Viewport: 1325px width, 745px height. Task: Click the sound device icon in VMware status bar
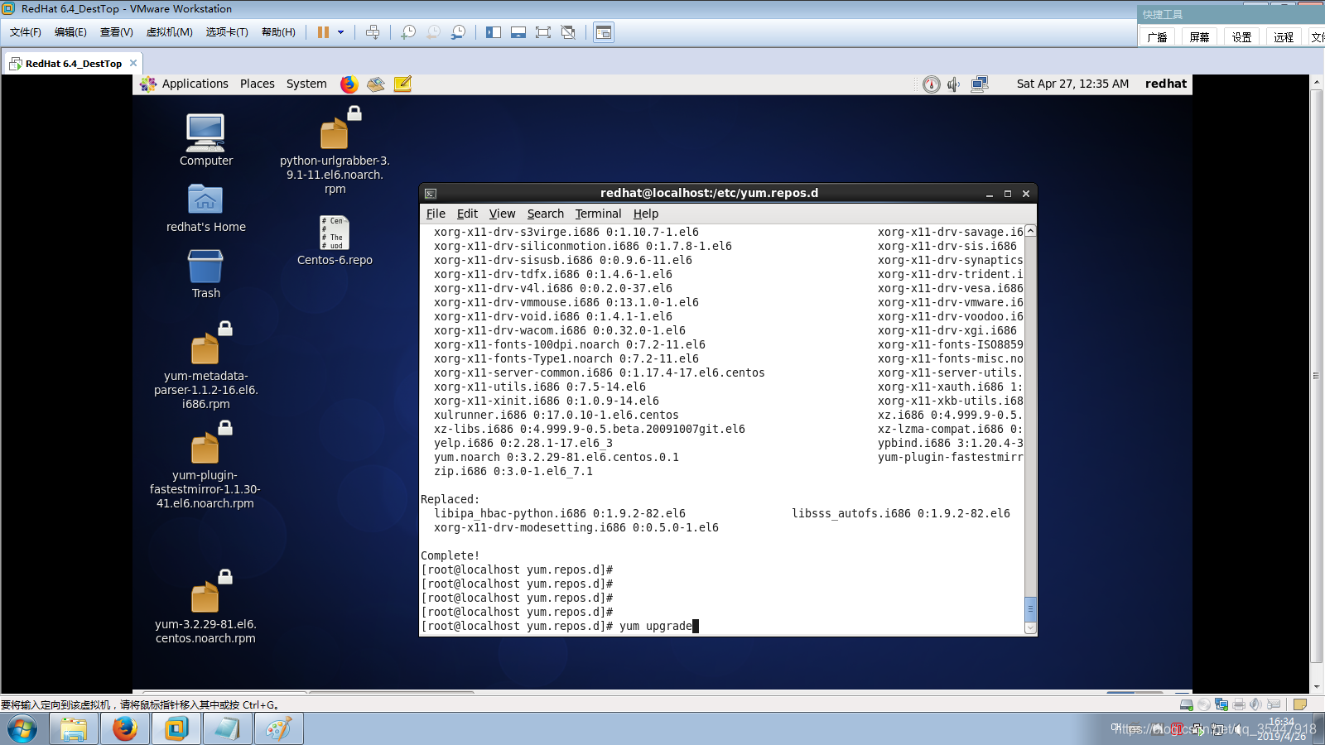click(x=1254, y=704)
